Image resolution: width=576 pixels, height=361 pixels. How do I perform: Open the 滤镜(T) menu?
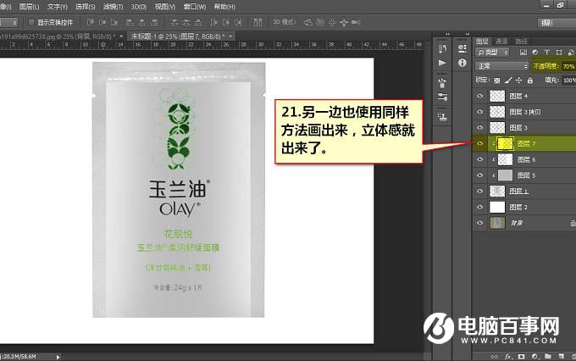coord(113,7)
